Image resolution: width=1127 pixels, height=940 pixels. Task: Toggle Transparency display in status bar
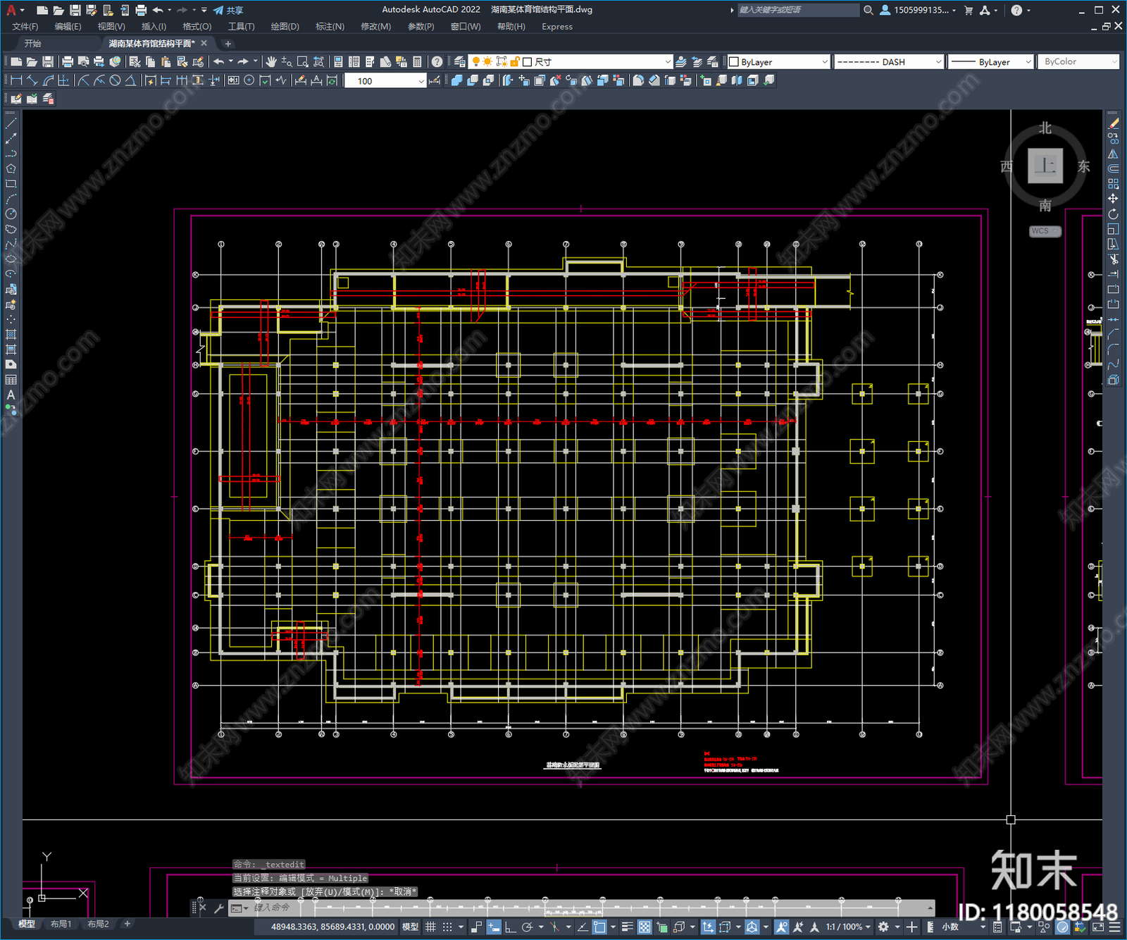click(644, 927)
